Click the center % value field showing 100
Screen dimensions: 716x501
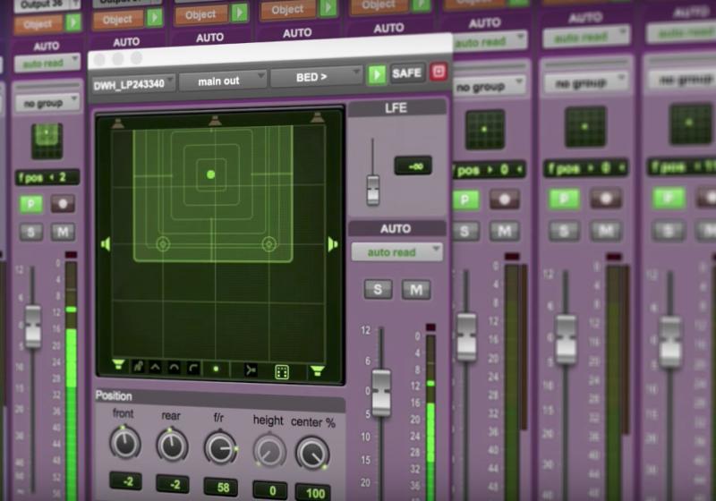coord(314,492)
